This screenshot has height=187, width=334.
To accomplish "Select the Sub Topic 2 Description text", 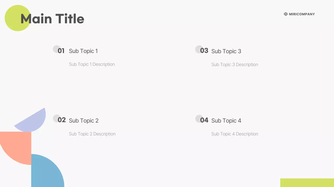I will (92, 134).
